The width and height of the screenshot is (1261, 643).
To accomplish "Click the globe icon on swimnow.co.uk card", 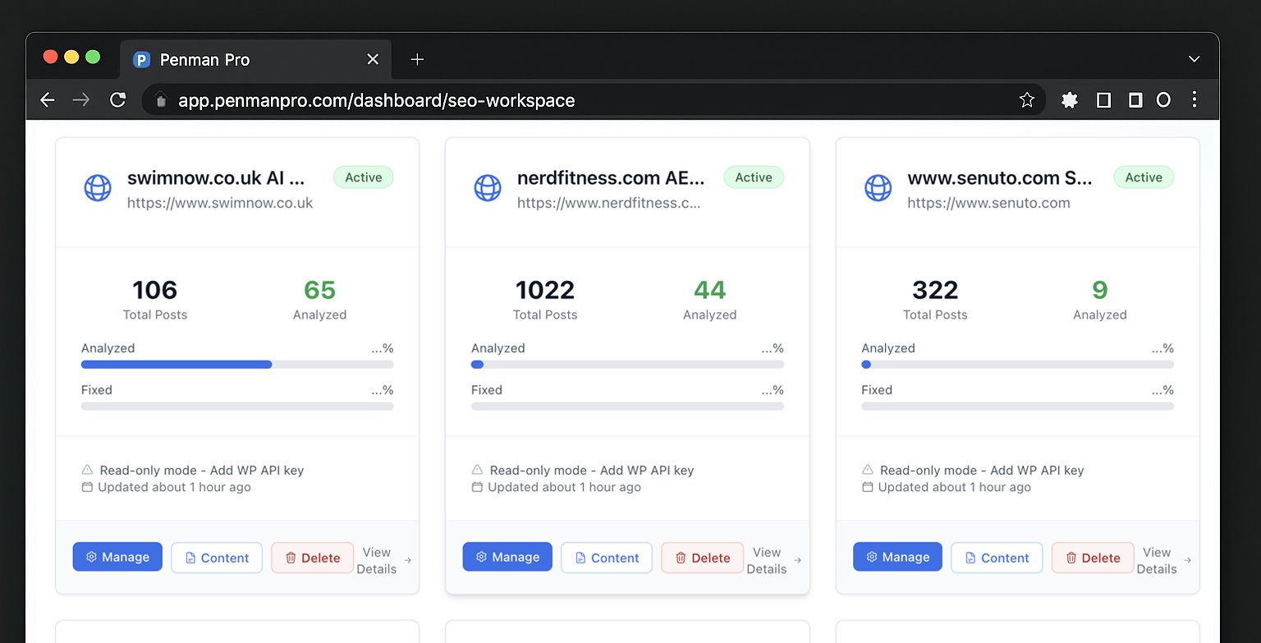I will 98,187.
